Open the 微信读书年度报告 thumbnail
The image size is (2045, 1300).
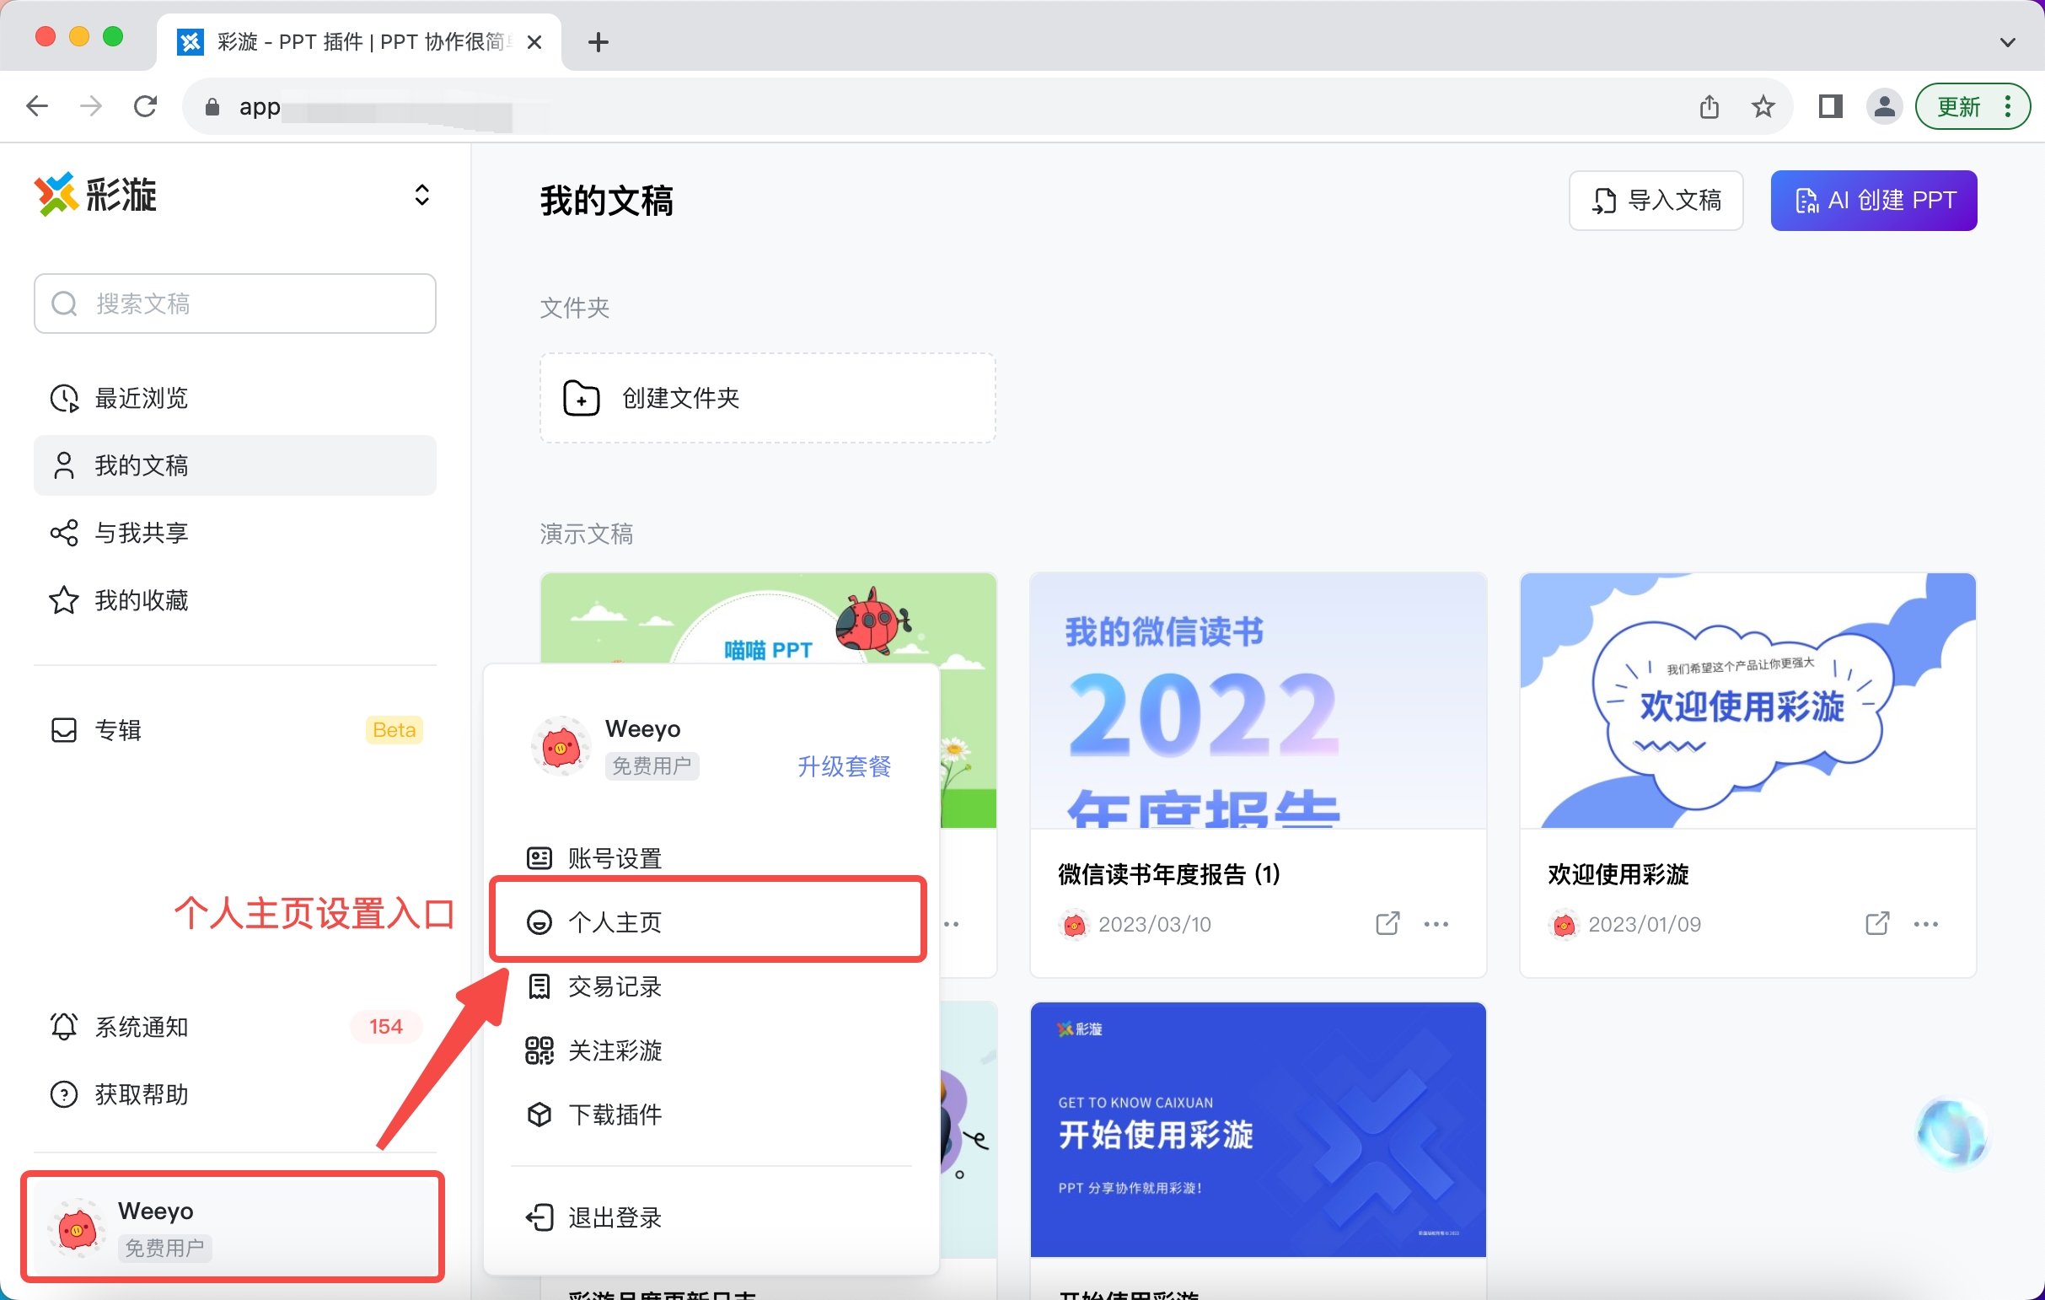click(x=1258, y=701)
